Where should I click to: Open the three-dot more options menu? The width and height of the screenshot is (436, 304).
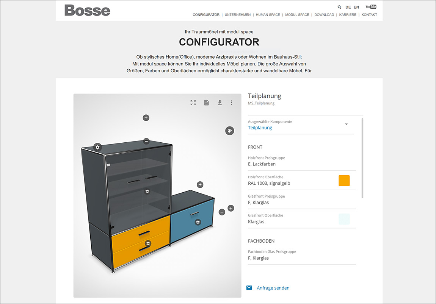click(x=231, y=103)
